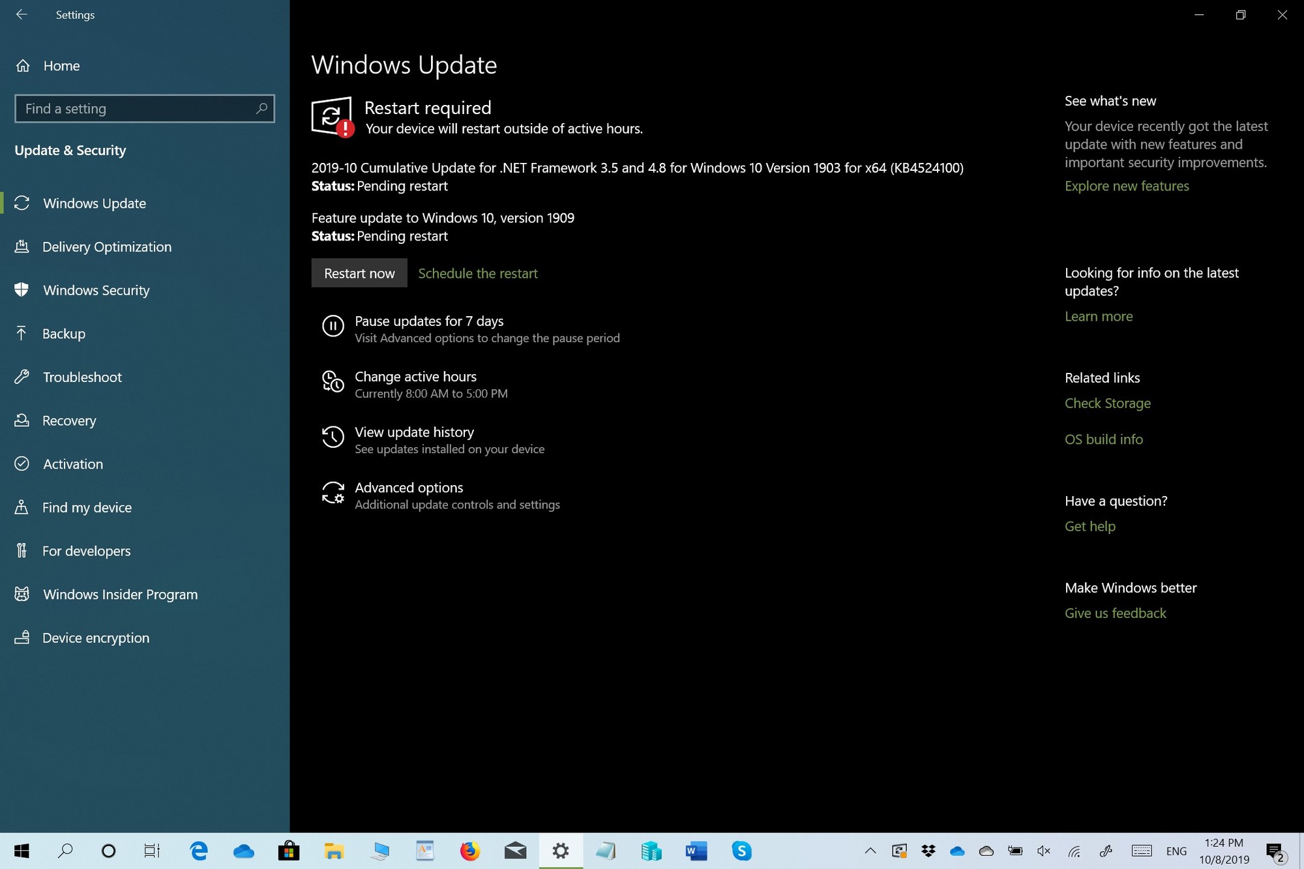Open the touch keyboard tray icon
The image size is (1304, 869).
tap(1142, 851)
